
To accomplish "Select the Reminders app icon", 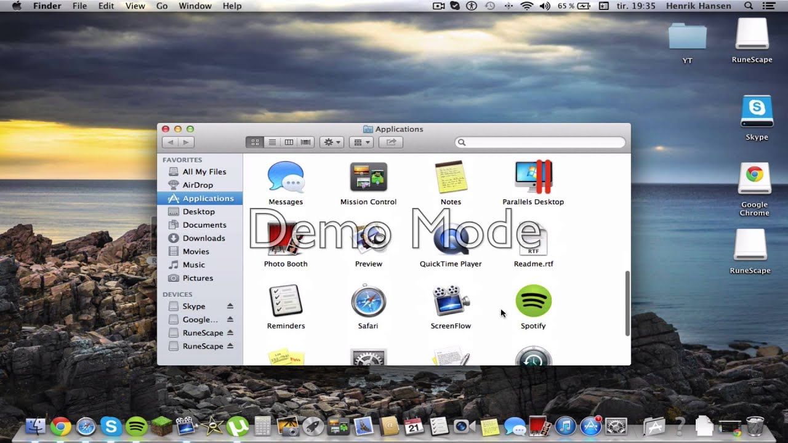I will tap(286, 301).
